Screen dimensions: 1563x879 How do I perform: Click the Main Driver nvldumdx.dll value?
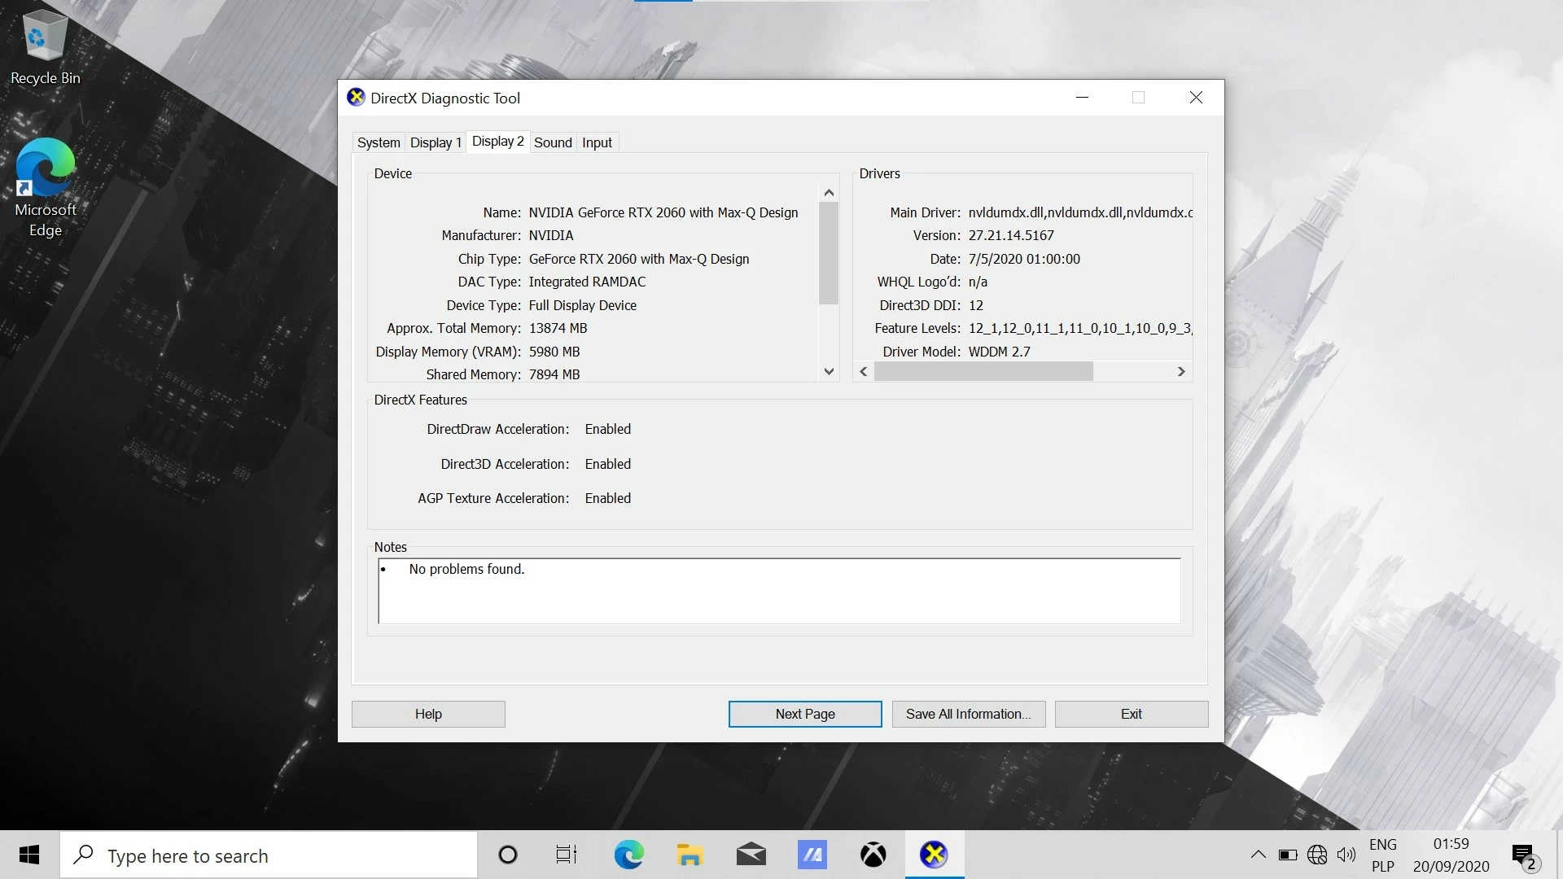(1080, 212)
